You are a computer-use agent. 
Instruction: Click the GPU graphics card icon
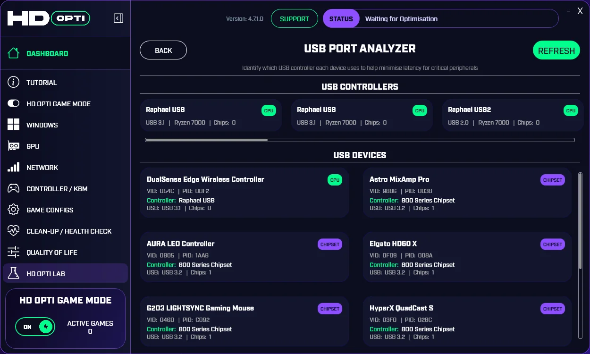click(14, 146)
